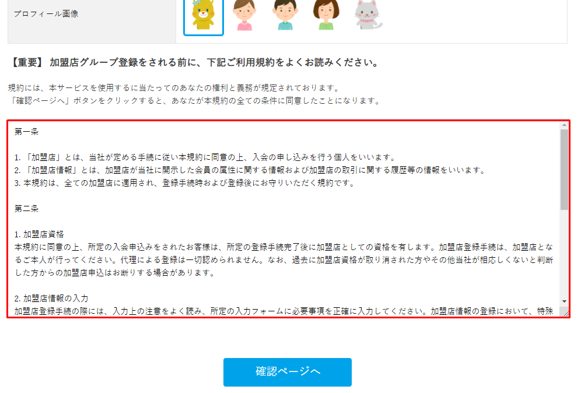The width and height of the screenshot is (581, 393).
Task: Click inside the terms of use text area
Action: 284,219
